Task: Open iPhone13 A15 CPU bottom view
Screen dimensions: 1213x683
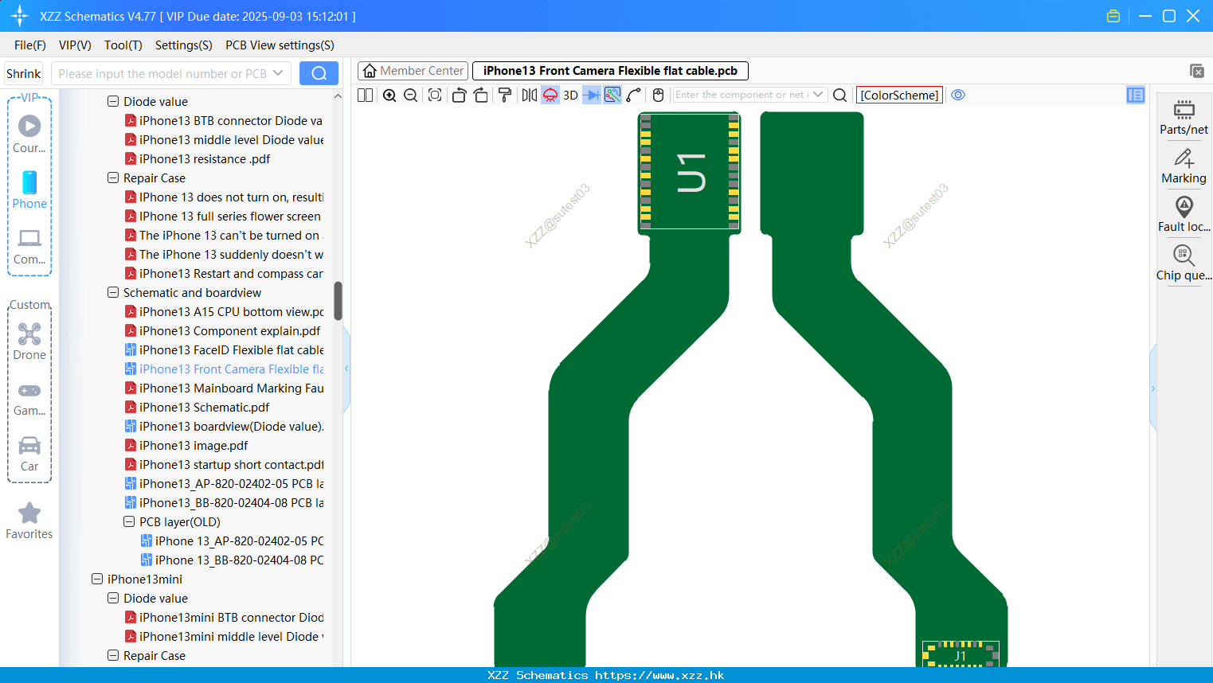Action: [x=225, y=311]
